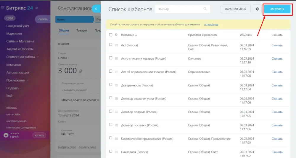Download Доверенность (Россия) via Скачать link
Screen dimensions: 296x158
pos(277,85)
